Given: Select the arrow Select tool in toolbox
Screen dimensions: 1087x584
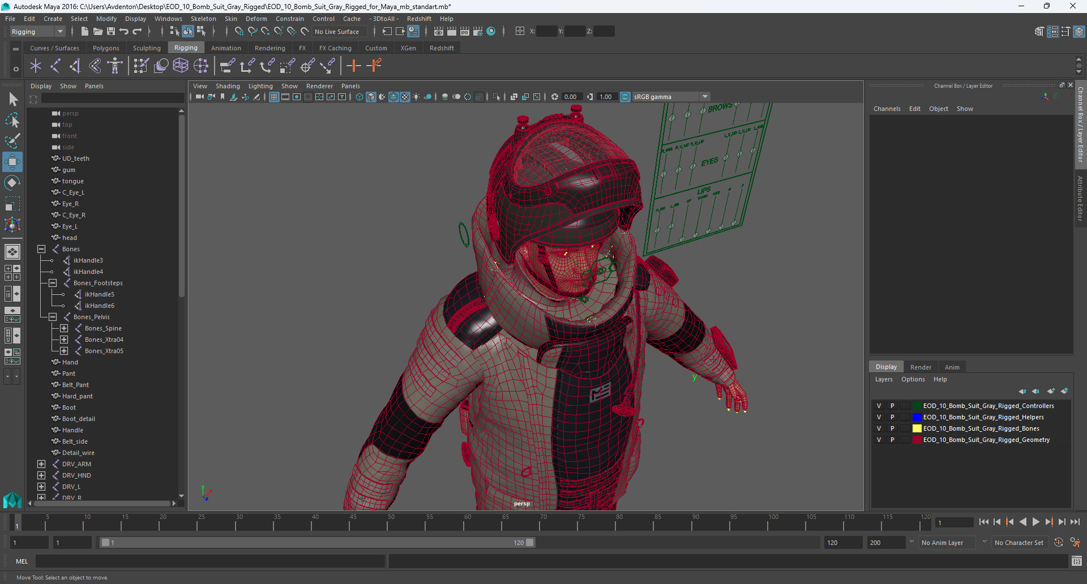Looking at the screenshot, I should (13, 100).
